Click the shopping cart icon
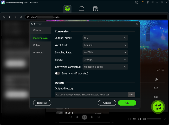The width and height of the screenshot is (169, 125). pyautogui.click(x=143, y=2)
